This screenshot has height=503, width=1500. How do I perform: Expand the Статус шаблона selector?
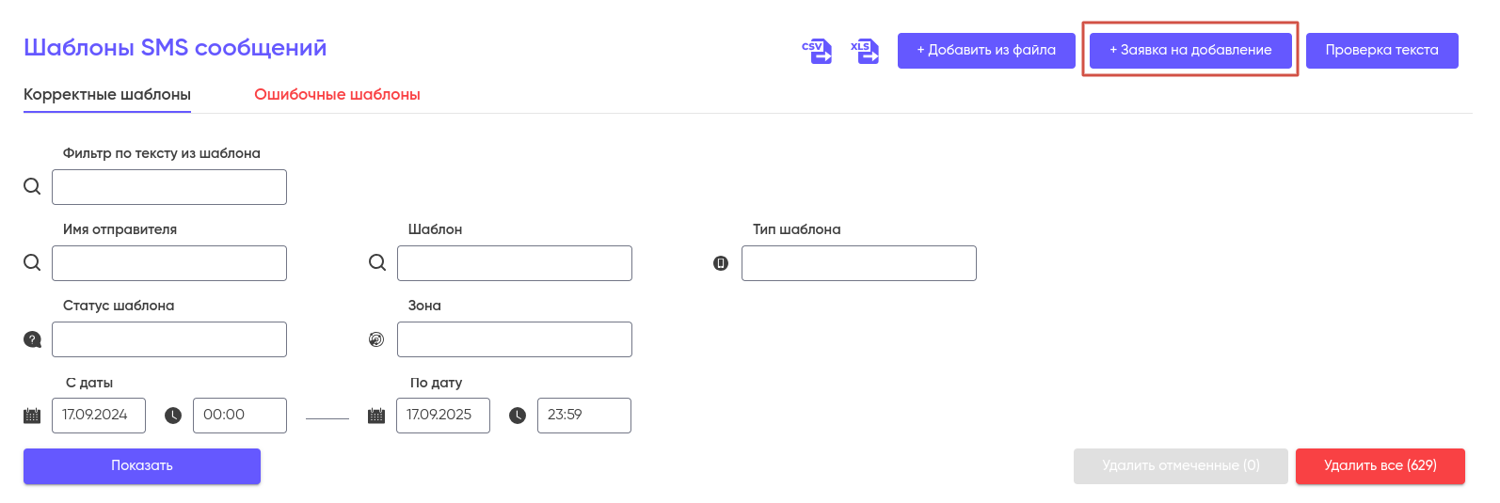(x=169, y=339)
